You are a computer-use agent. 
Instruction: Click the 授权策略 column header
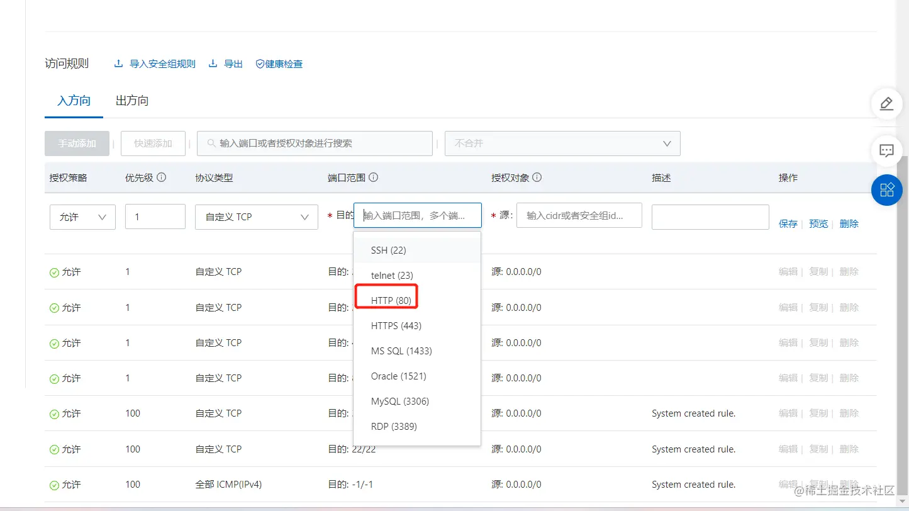[x=69, y=178]
